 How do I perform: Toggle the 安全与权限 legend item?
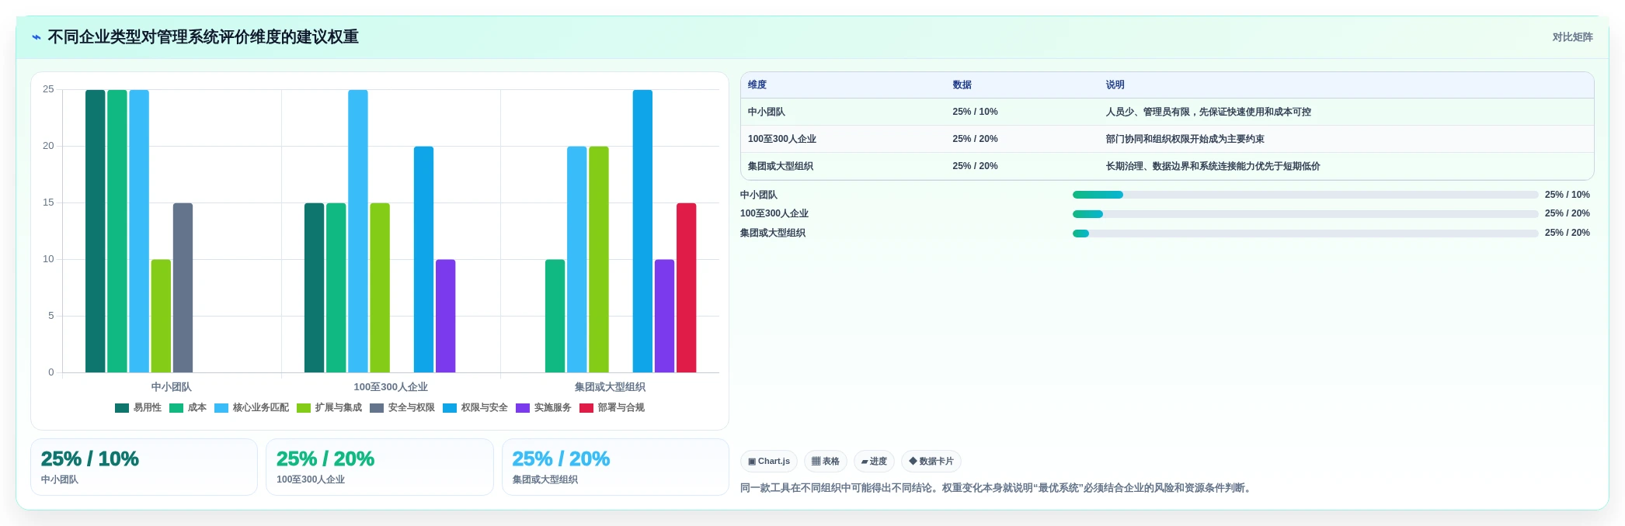402,408
